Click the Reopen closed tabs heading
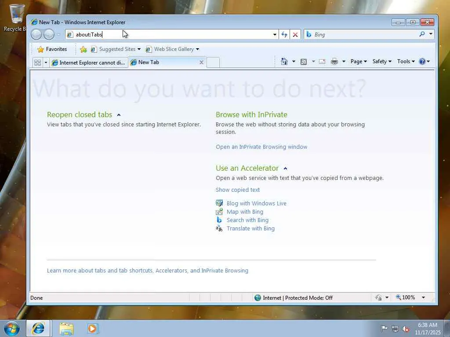The height and width of the screenshot is (337, 450). pyautogui.click(x=80, y=115)
